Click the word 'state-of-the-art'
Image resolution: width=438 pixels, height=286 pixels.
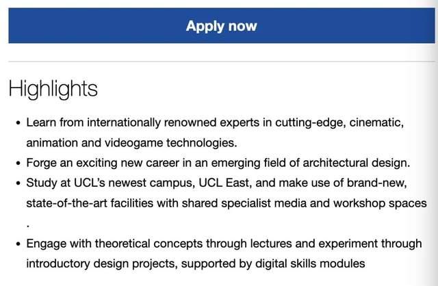(x=67, y=203)
